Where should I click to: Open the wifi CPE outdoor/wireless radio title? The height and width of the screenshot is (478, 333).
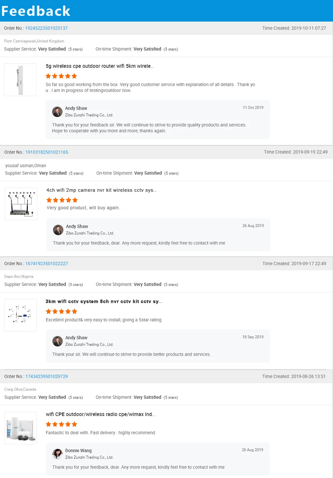pyautogui.click(x=100, y=414)
